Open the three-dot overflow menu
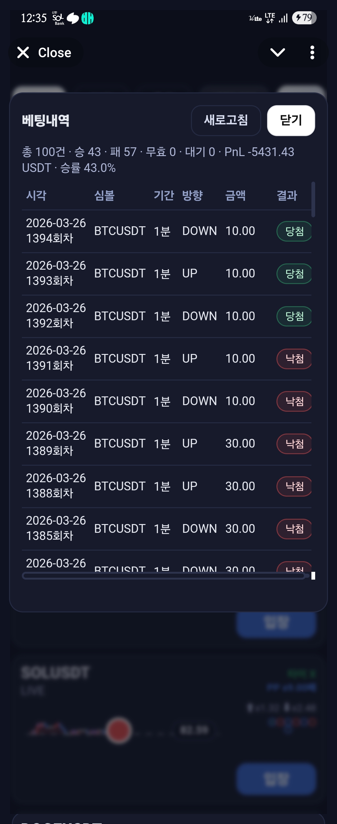Viewport: 337px width, 824px height. 312,52
